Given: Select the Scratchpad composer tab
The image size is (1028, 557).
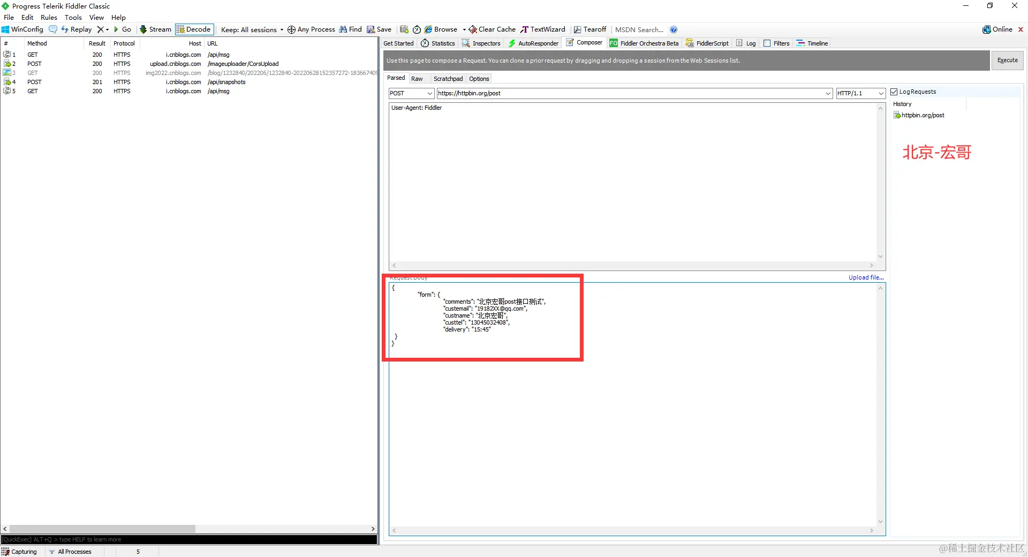Looking at the screenshot, I should (x=448, y=79).
